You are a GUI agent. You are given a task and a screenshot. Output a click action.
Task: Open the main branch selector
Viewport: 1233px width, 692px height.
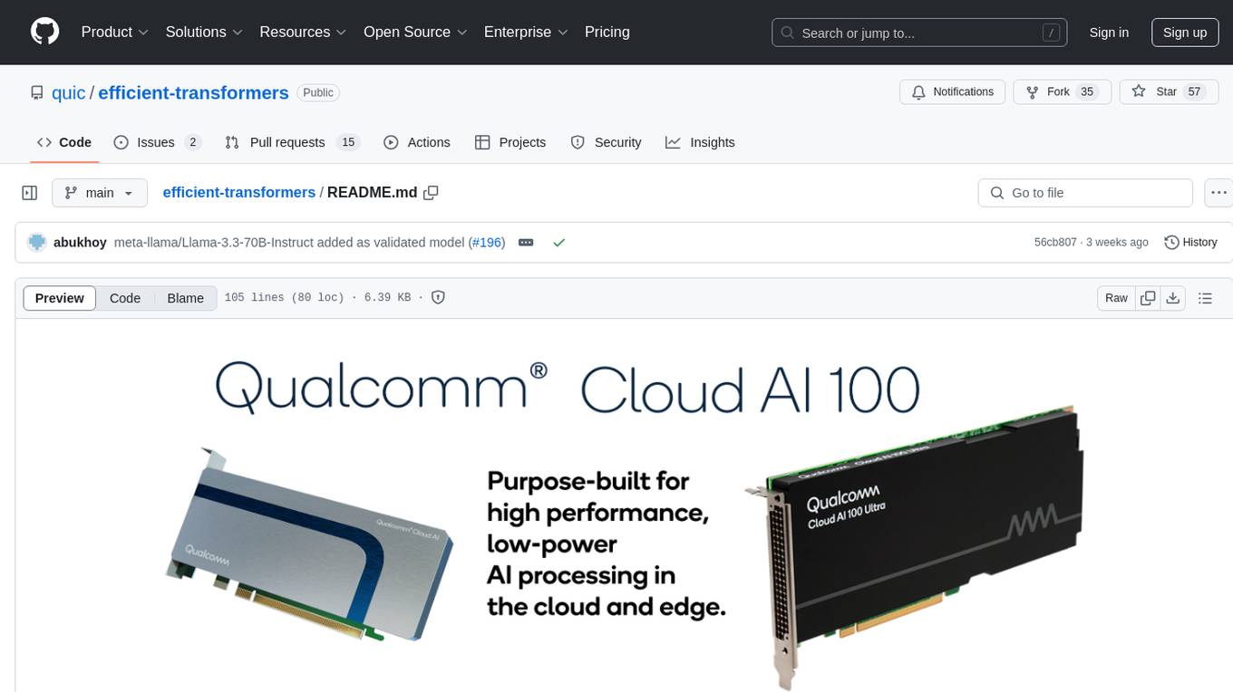[99, 193]
